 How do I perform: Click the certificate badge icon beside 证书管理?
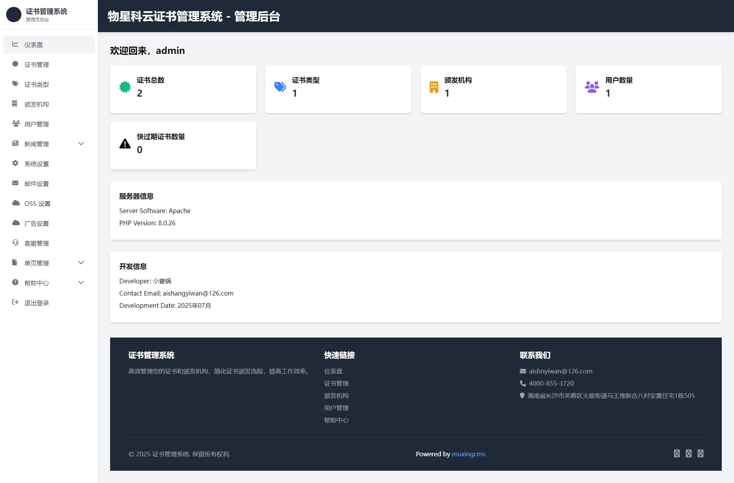click(x=15, y=64)
